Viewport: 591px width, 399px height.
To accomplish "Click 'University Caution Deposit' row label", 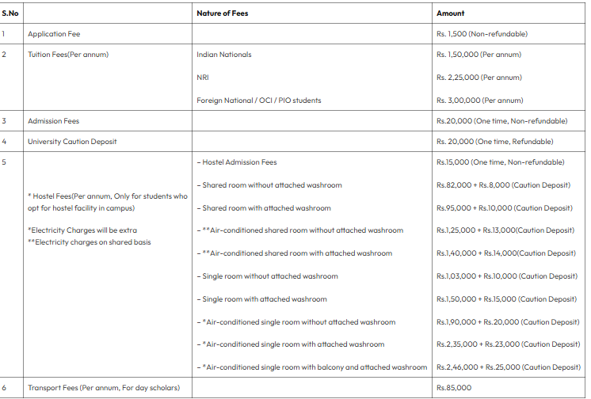I will click(72, 142).
